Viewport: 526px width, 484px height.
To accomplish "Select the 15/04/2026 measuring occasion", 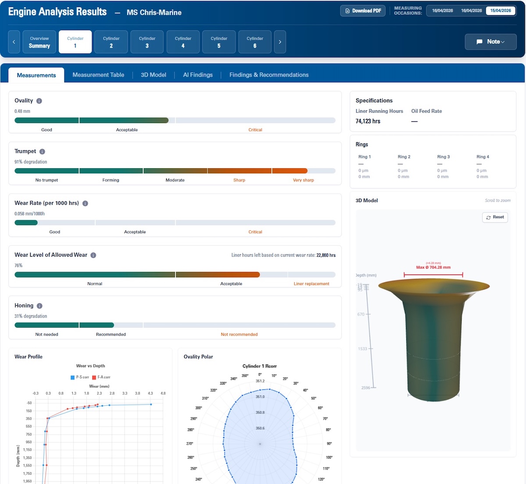I will 500,11.
